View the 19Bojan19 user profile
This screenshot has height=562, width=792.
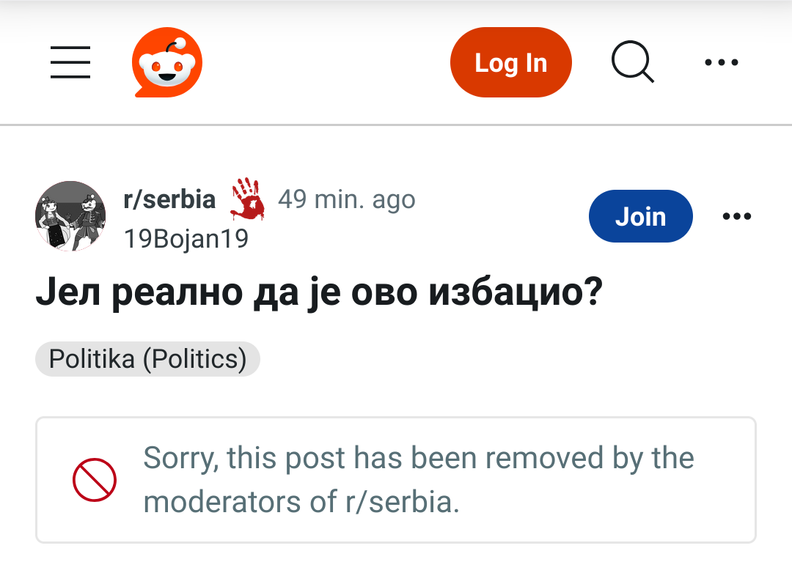186,238
